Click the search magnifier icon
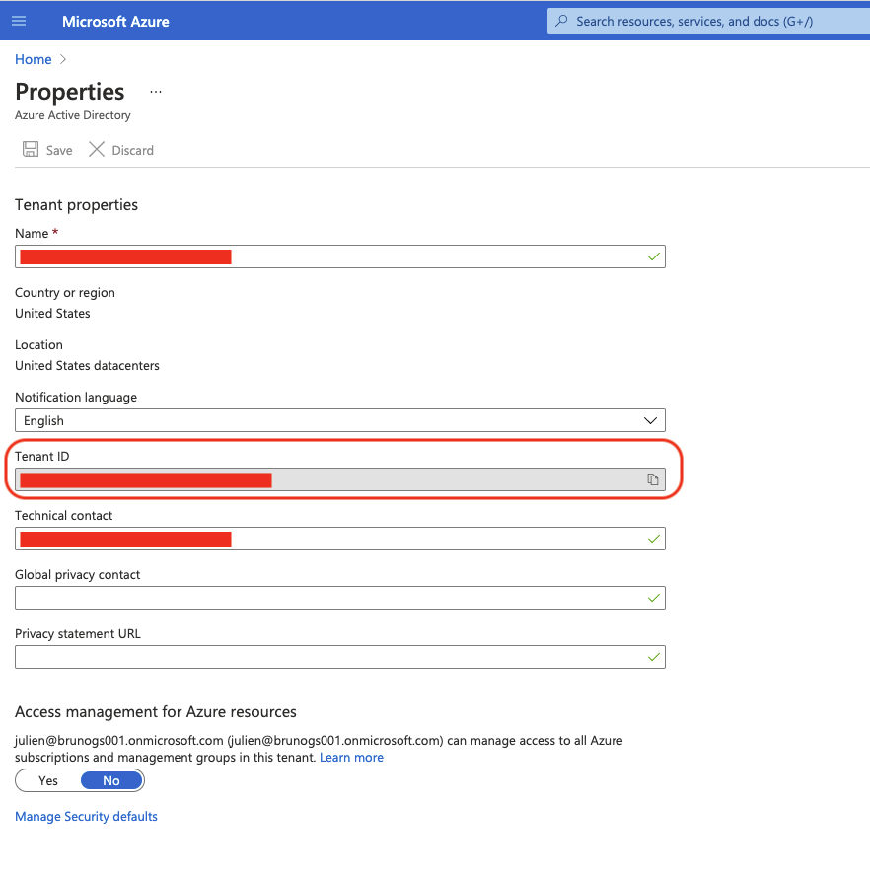The height and width of the screenshot is (879, 870). pos(561,22)
